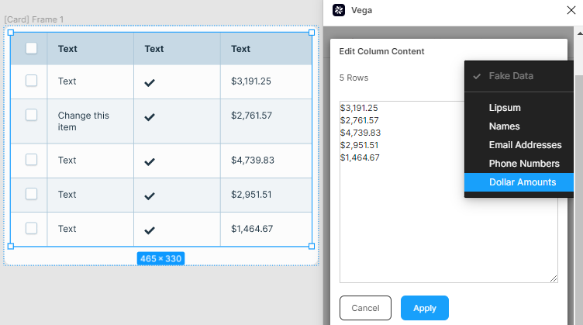Close the Vega plugin panel
583x325 pixels.
tap(571, 10)
